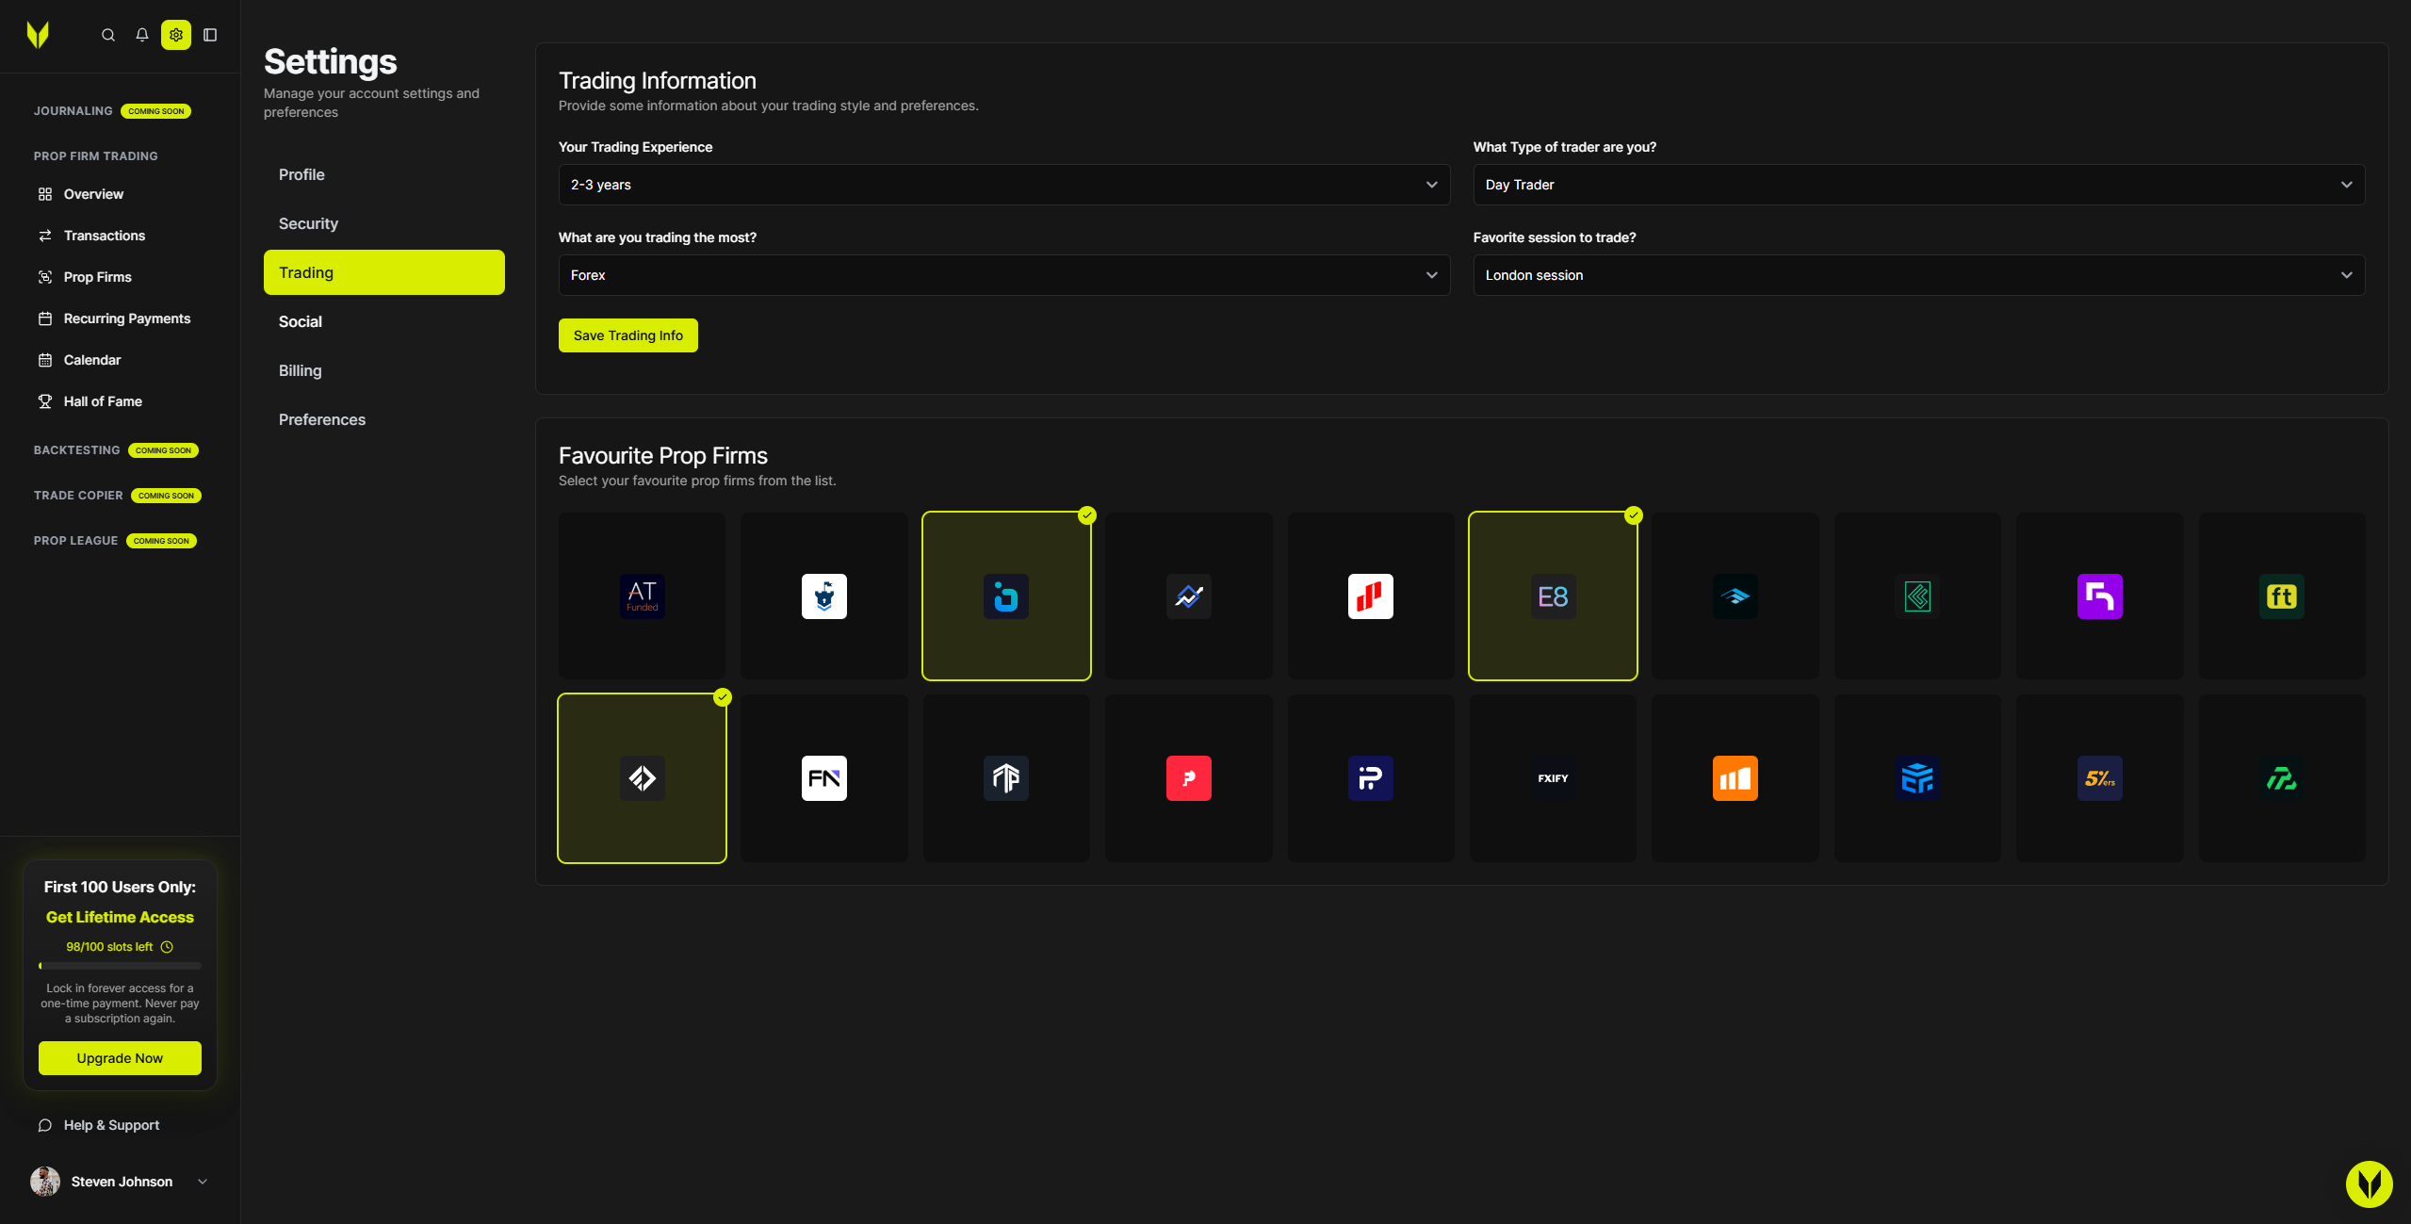Open the Preferences settings tab
Image resolution: width=2411 pixels, height=1224 pixels.
384,419
